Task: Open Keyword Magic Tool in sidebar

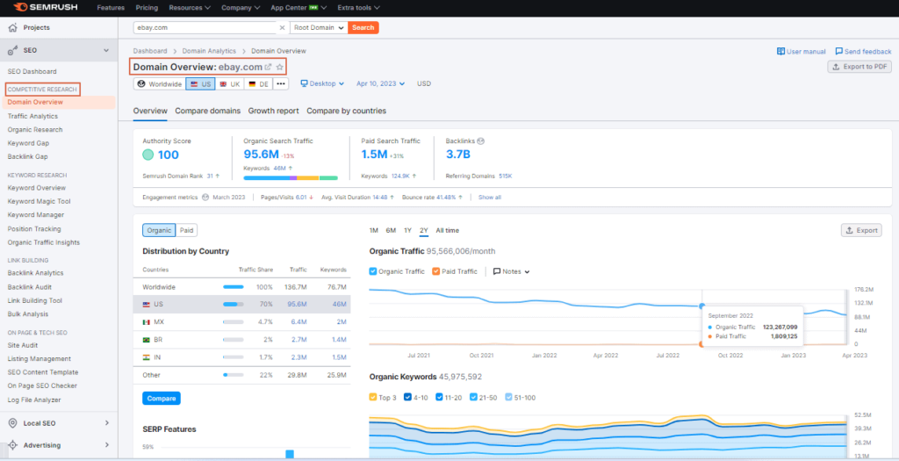Action: coord(39,201)
